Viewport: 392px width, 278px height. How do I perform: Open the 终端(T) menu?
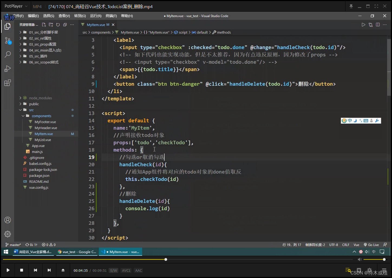pyautogui.click(x=111, y=16)
